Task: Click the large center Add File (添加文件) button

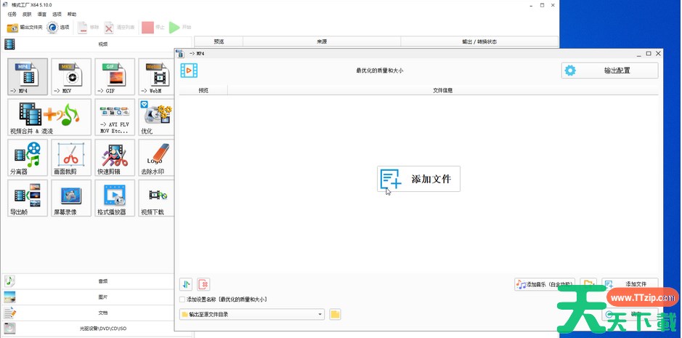Action: click(418, 179)
